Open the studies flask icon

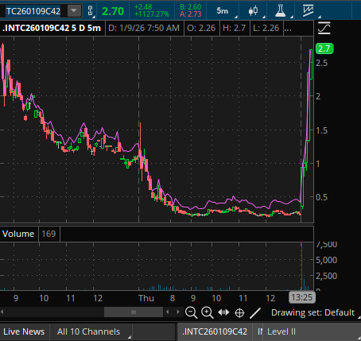pyautogui.click(x=281, y=11)
